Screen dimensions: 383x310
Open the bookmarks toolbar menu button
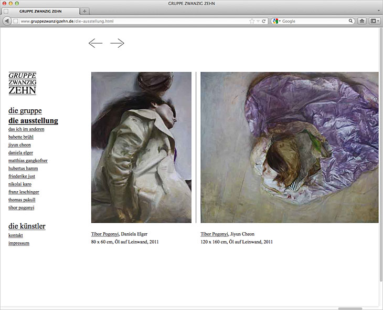tap(375, 21)
